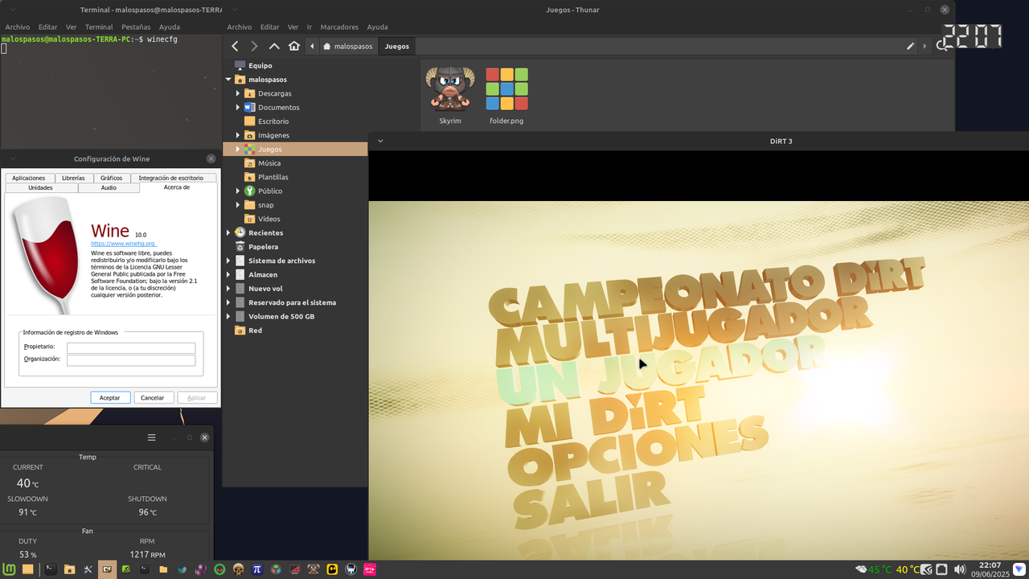This screenshot has height=579, width=1029.
Task: Click the green circle app icon on taskbar
Action: click(x=219, y=569)
